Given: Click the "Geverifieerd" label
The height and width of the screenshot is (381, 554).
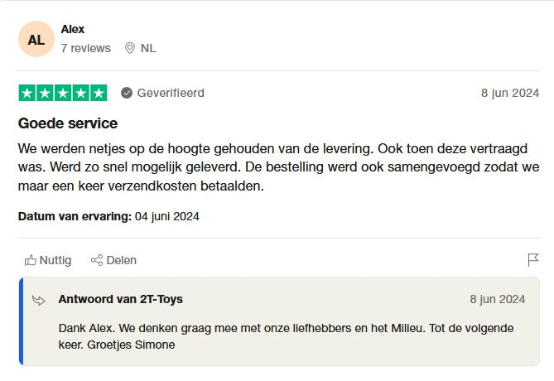Looking at the screenshot, I should [x=171, y=93].
